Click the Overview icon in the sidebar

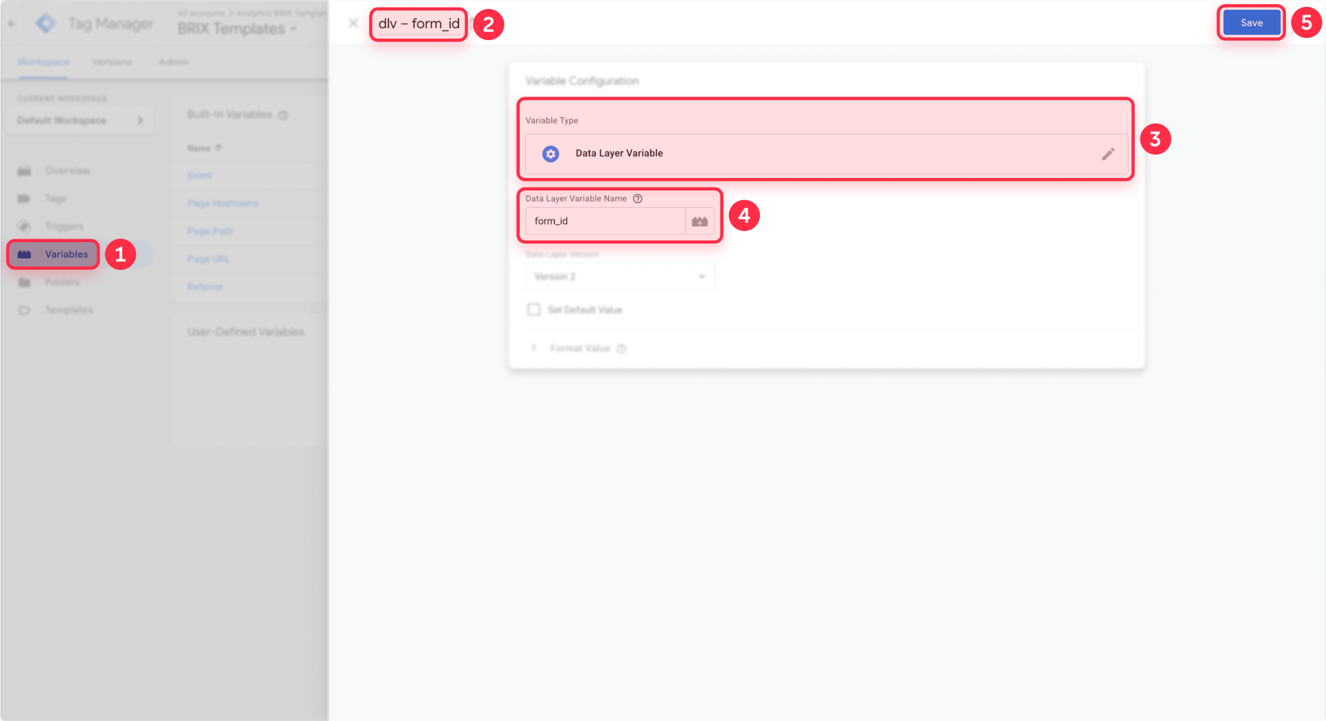click(24, 170)
